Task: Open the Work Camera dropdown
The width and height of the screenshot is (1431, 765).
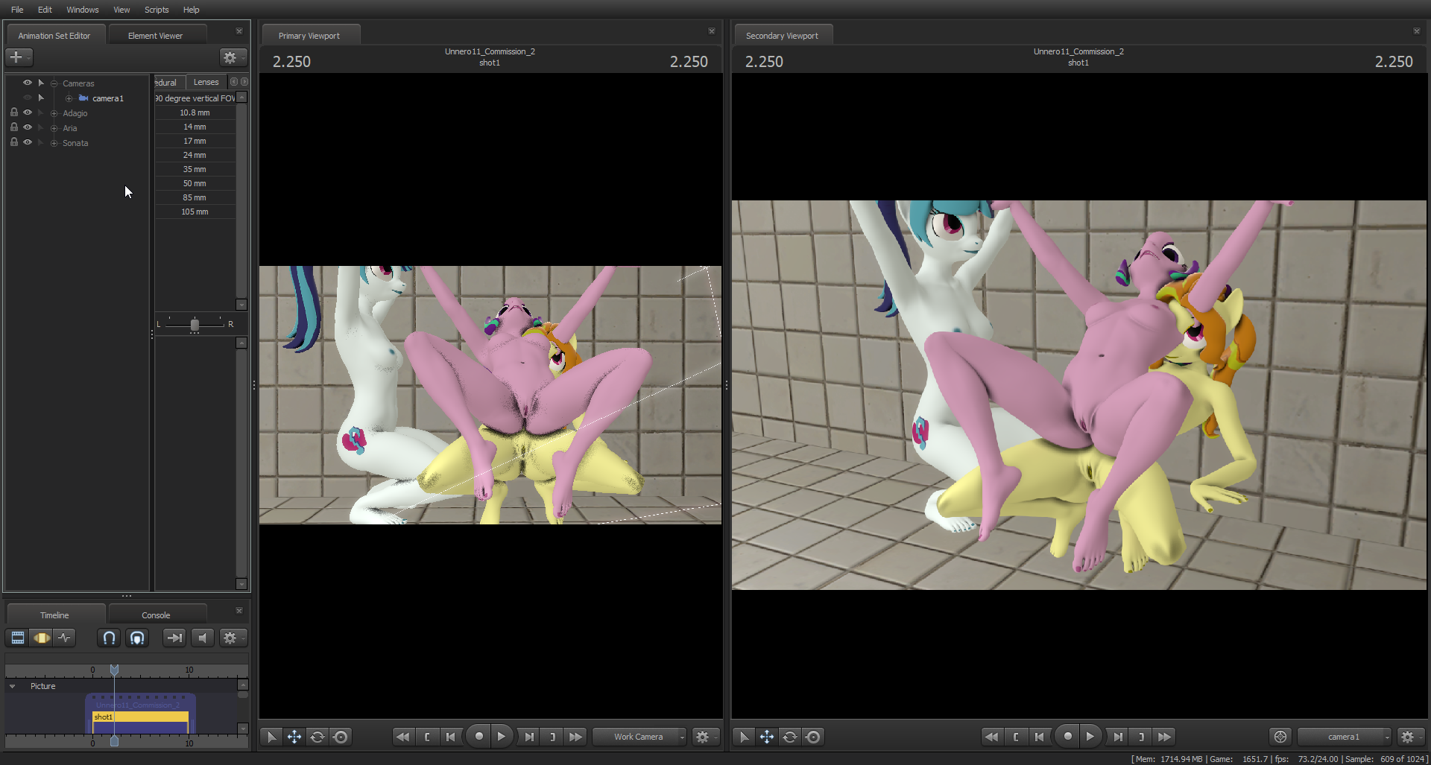Action: click(639, 737)
